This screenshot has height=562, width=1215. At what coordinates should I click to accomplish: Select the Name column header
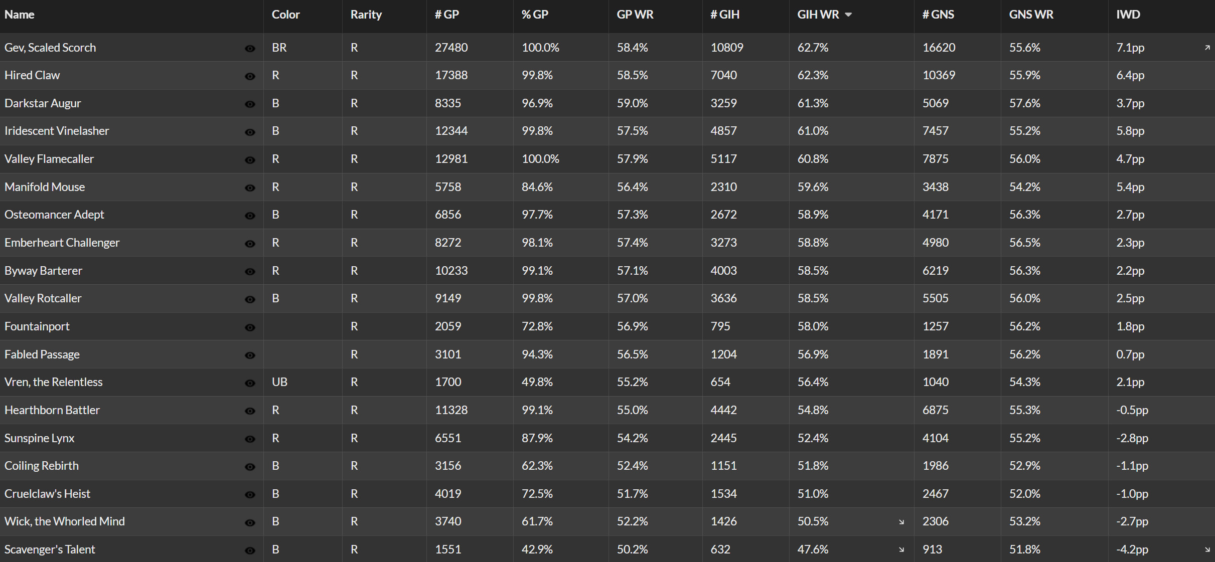pyautogui.click(x=20, y=15)
